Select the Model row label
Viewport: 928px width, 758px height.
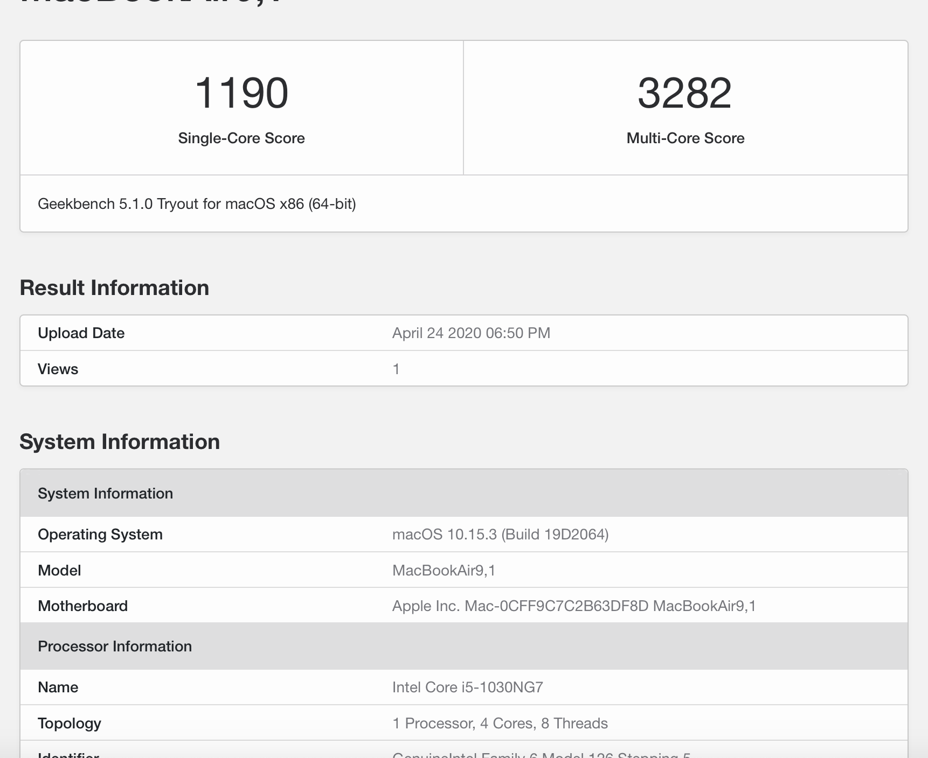click(59, 570)
